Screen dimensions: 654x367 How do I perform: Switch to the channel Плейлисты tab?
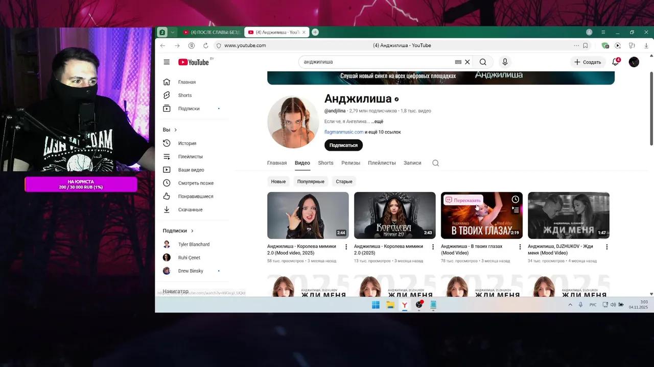(382, 163)
